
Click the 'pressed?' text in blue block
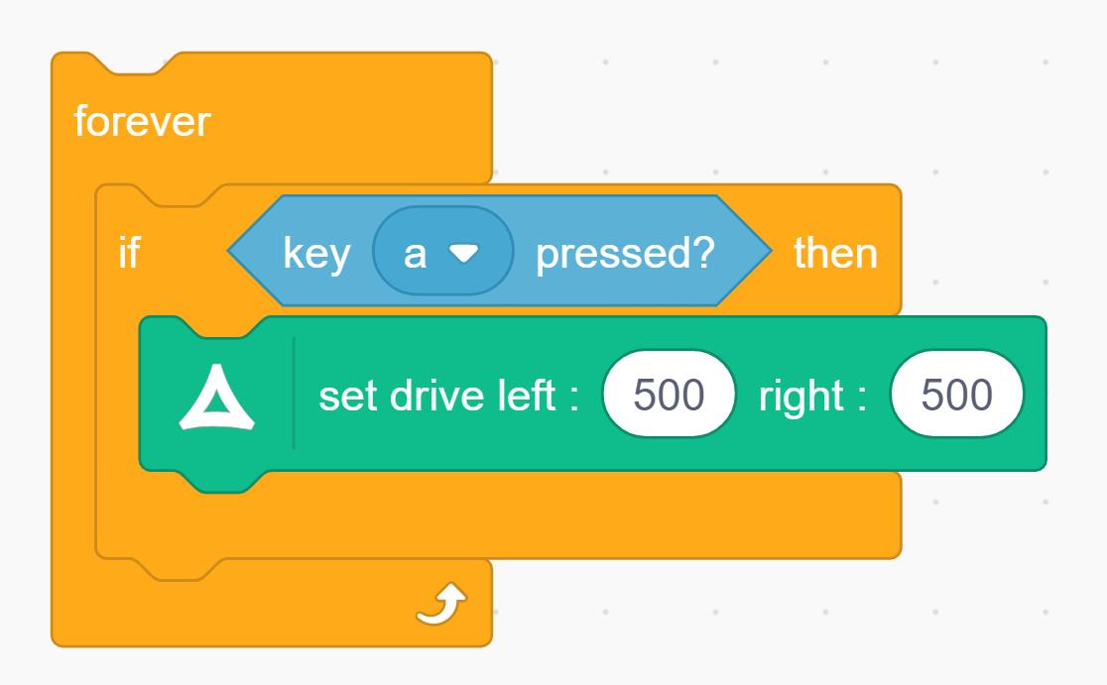coord(625,254)
